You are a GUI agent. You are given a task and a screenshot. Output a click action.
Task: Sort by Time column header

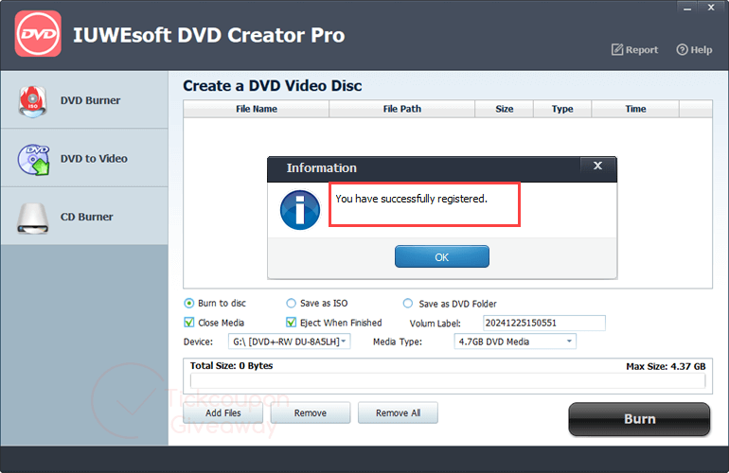635,109
